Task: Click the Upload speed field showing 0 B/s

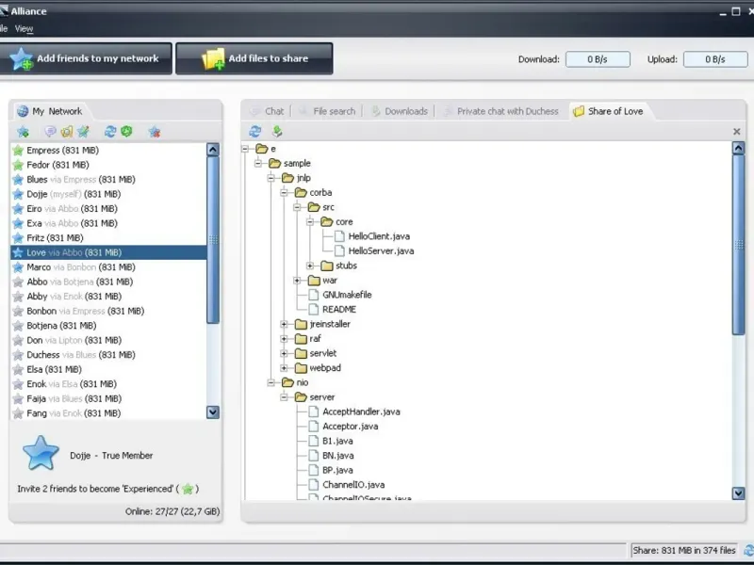Action: [x=715, y=59]
